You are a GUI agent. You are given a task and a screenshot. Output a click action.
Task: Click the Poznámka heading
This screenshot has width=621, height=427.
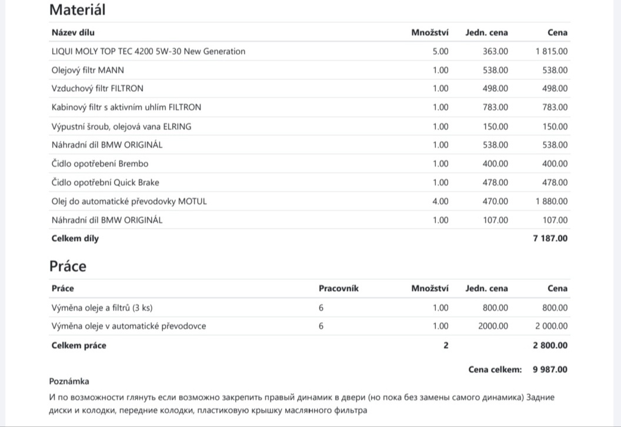click(x=69, y=382)
